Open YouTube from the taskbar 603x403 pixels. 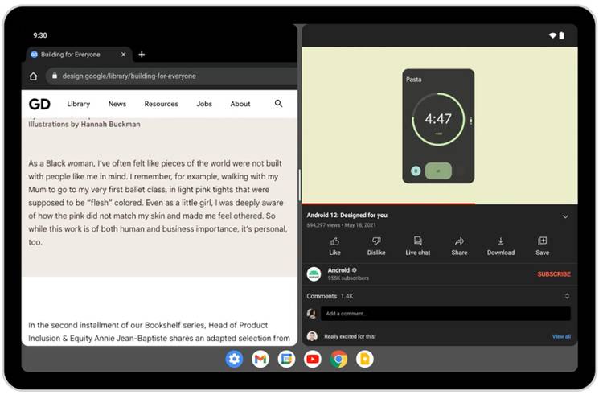(x=313, y=360)
